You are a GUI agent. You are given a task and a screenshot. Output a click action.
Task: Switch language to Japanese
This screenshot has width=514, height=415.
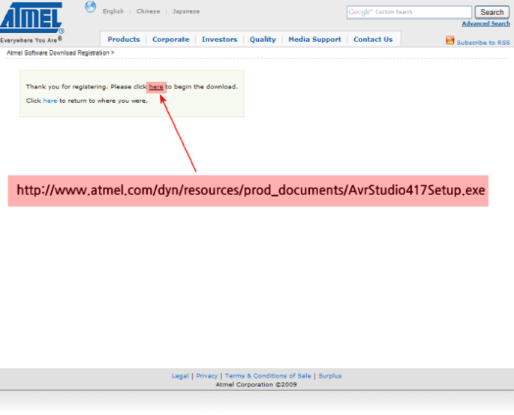click(x=186, y=11)
